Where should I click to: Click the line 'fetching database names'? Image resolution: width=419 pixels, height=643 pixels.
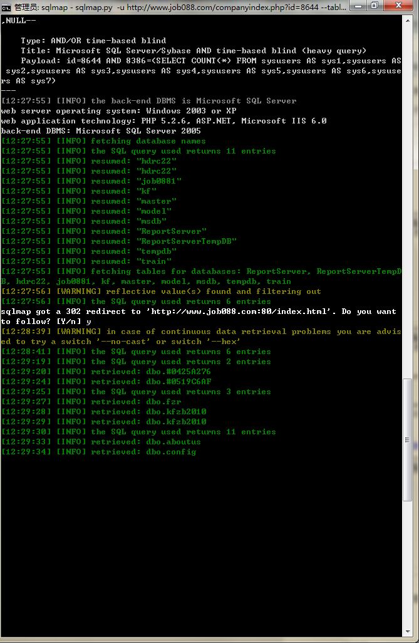point(103,140)
